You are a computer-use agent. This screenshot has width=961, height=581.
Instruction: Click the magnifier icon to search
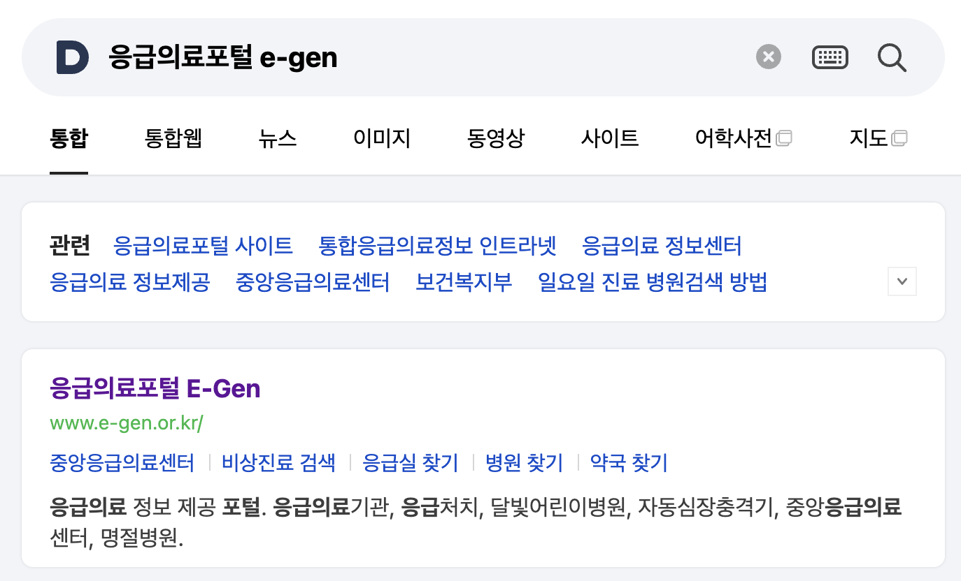[892, 57]
